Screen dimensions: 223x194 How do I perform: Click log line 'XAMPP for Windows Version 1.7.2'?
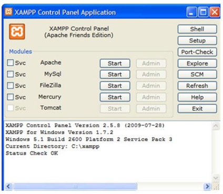pyautogui.click(x=59, y=132)
